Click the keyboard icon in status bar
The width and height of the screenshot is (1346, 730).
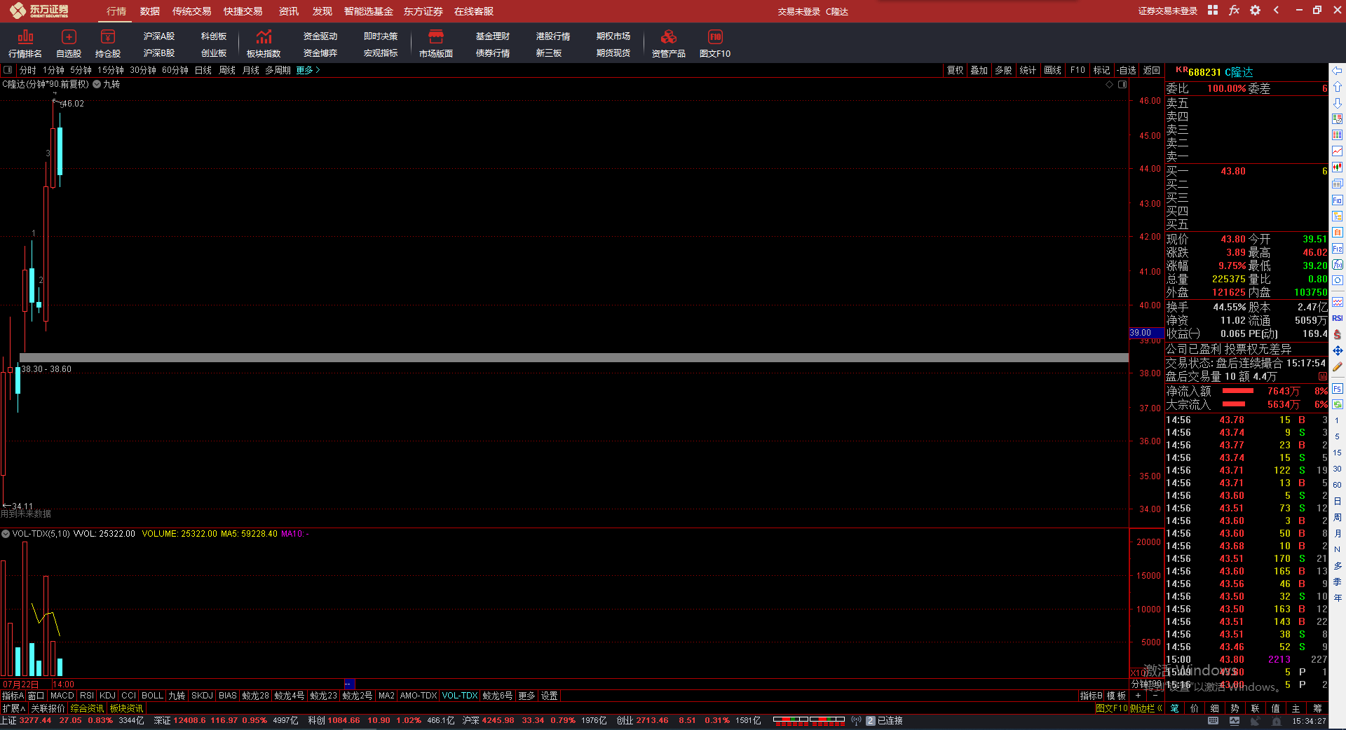coord(1214,721)
